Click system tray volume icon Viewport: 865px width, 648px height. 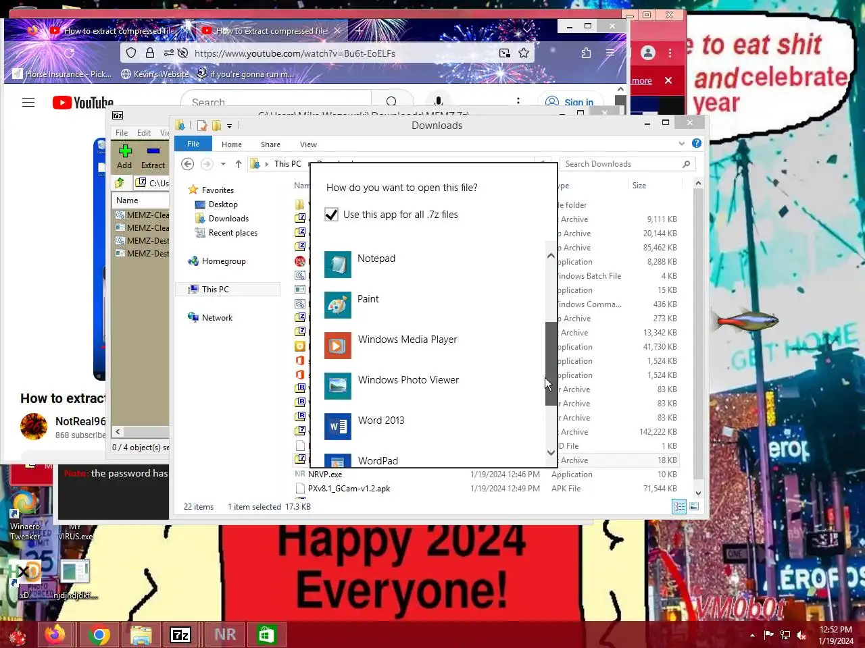click(801, 634)
